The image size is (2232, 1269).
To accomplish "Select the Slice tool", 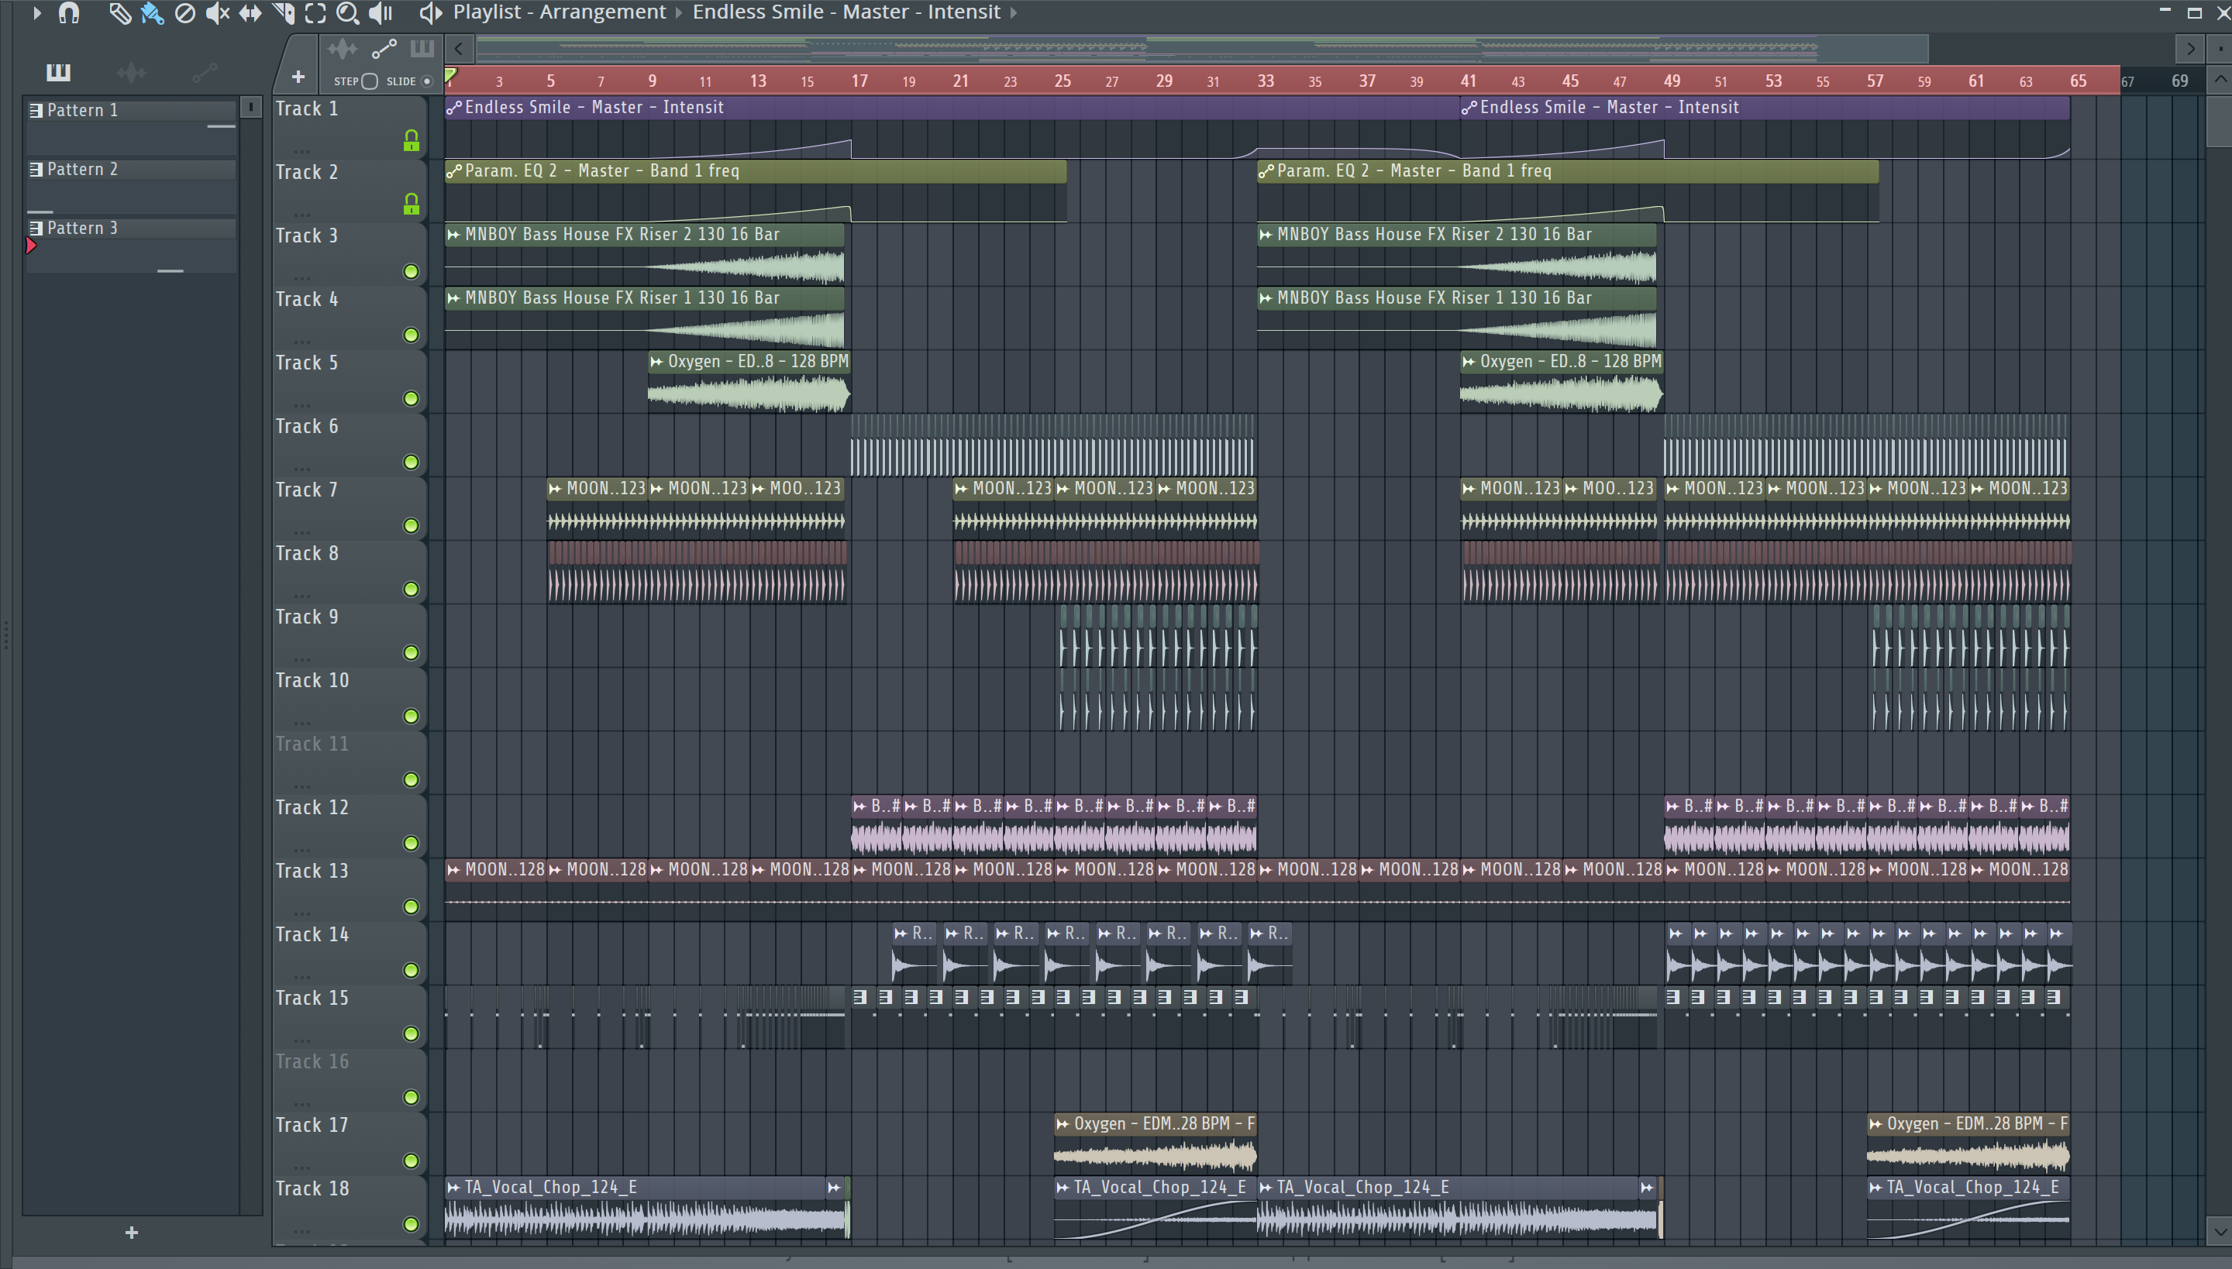I will (284, 13).
